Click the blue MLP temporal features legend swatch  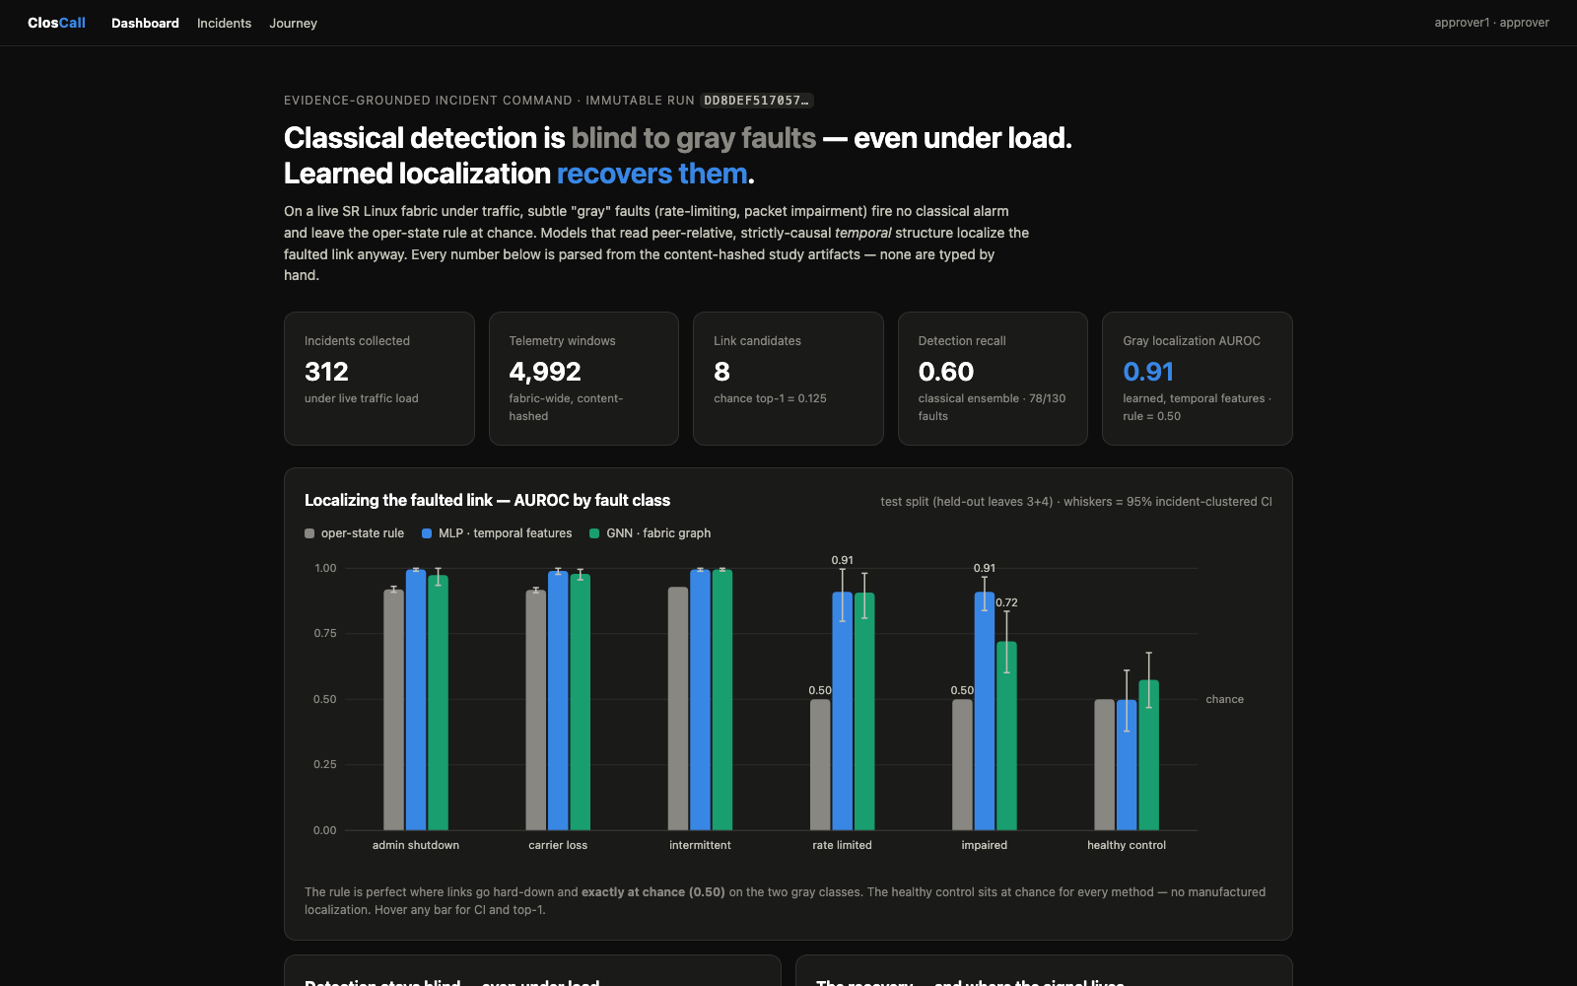(427, 533)
